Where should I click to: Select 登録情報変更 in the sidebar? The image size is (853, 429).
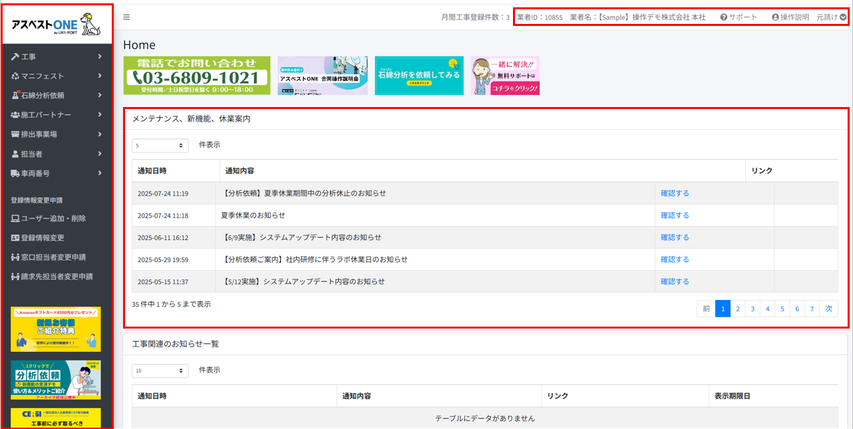(x=42, y=237)
